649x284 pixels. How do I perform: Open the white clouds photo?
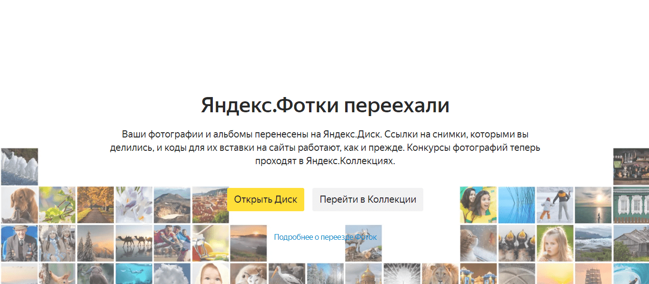point(172,274)
